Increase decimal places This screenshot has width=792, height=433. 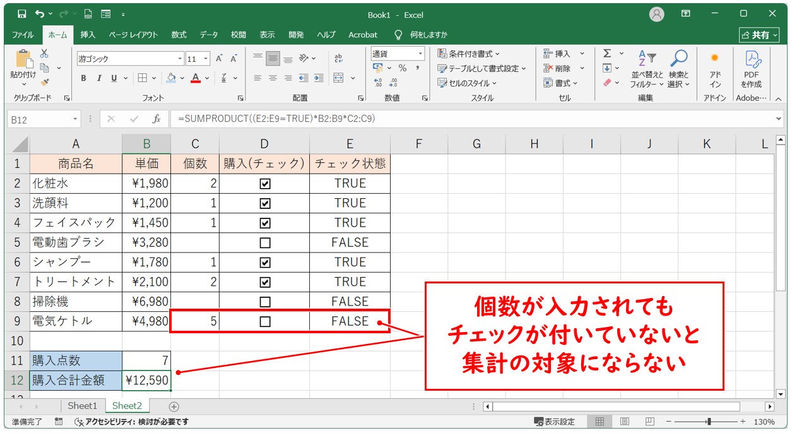click(379, 83)
